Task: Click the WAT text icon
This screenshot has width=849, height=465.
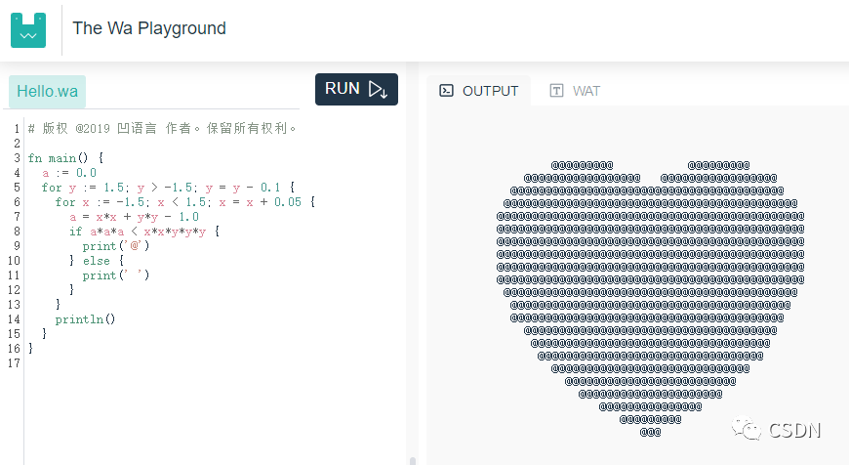Action: tap(556, 91)
